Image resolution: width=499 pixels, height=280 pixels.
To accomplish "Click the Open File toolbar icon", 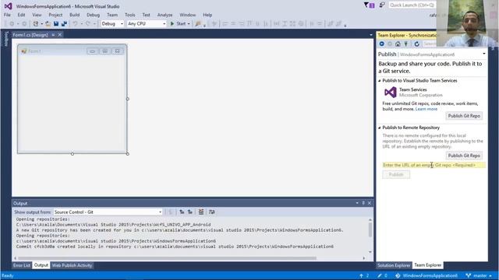I will 48,24.
